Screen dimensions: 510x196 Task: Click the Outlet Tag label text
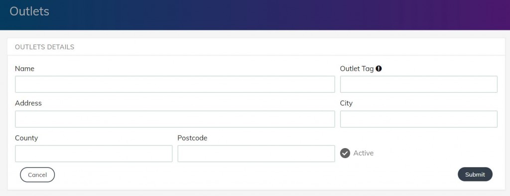tap(357, 69)
